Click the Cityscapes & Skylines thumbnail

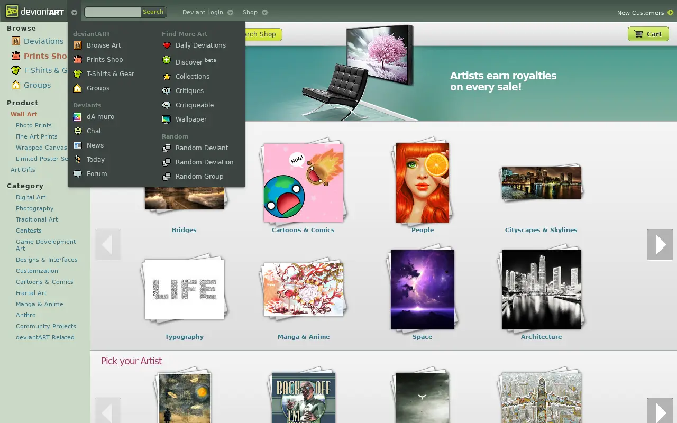[542, 183]
